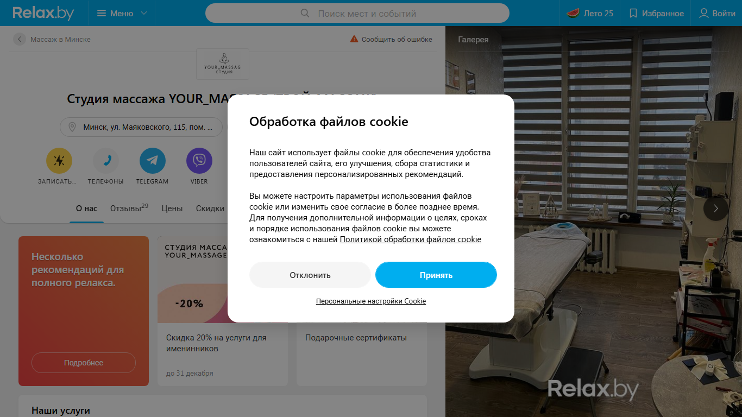Click the search field for places and events
Image resolution: width=742 pixels, height=417 pixels.
(357, 13)
